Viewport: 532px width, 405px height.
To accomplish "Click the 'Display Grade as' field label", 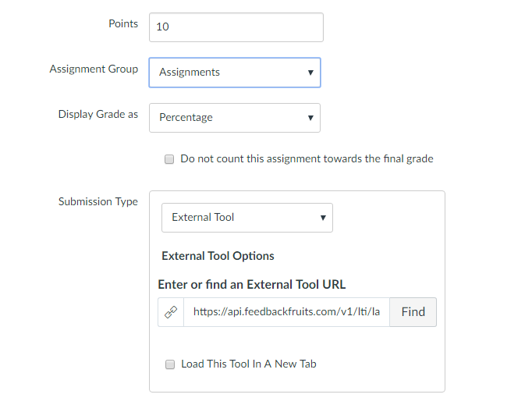I will point(98,114).
